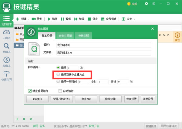Expand 新建 dropdown arrow

point(29,19)
